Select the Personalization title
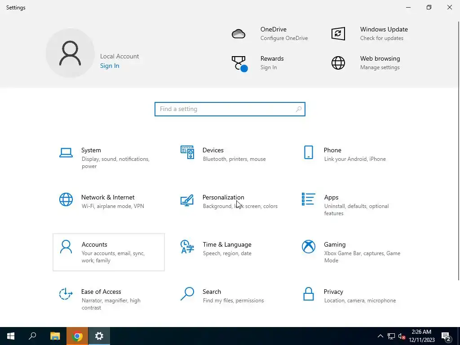The image size is (460, 345). pyautogui.click(x=223, y=198)
